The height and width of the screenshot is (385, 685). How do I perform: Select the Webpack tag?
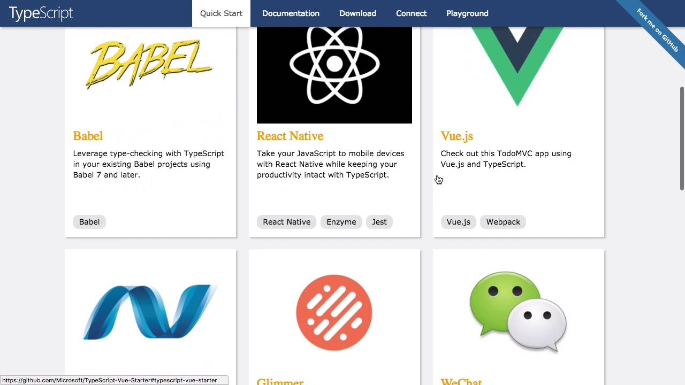503,222
